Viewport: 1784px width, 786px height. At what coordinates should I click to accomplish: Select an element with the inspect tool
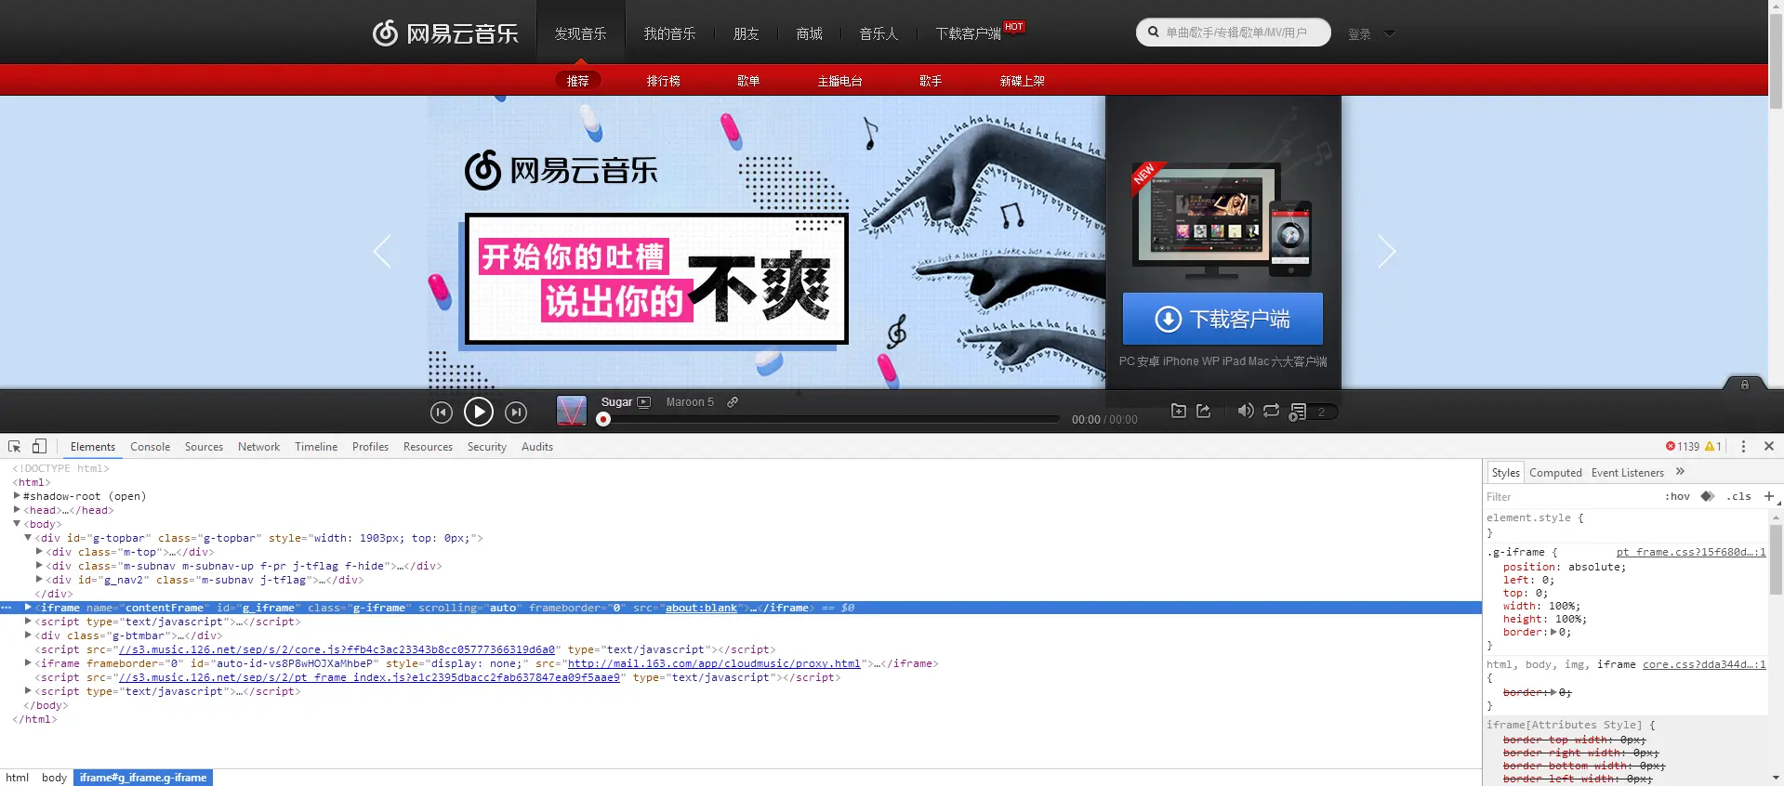pos(14,446)
